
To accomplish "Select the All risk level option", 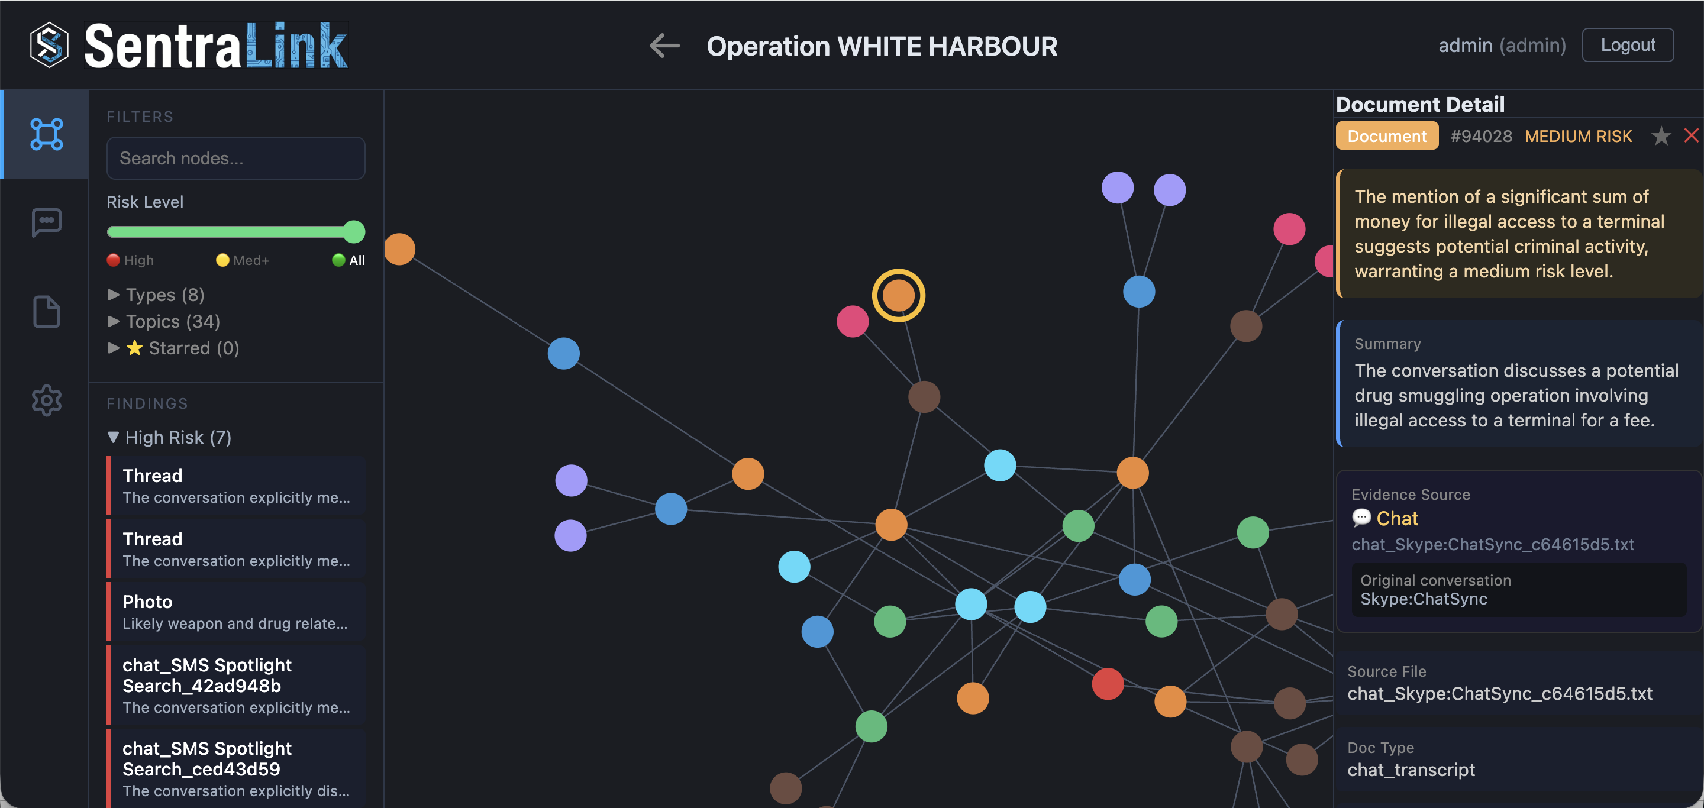I will (x=348, y=260).
